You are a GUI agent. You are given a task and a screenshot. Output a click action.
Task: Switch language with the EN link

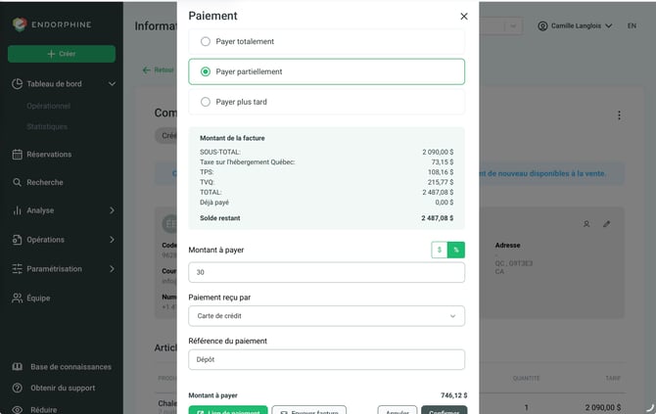[632, 25]
